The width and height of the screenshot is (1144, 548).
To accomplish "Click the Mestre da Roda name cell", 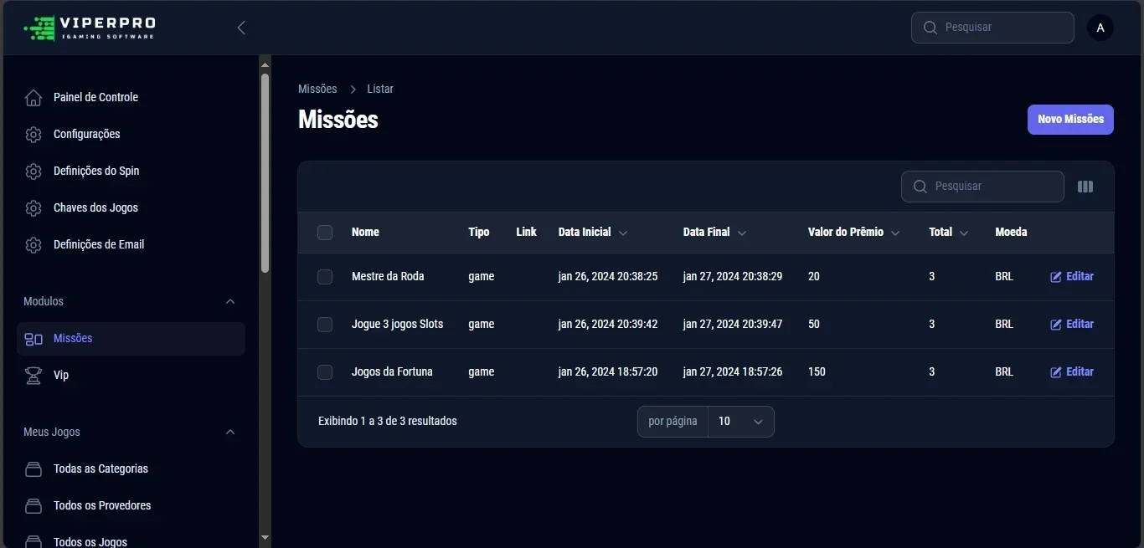I will (388, 277).
